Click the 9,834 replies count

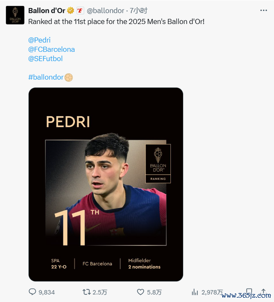[47, 293]
